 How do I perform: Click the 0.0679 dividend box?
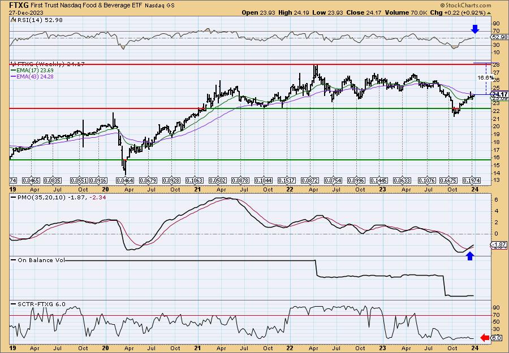pyautogui.click(x=148, y=180)
